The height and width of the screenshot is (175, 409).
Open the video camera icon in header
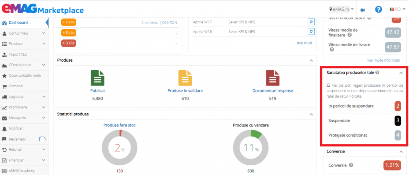(x=362, y=10)
